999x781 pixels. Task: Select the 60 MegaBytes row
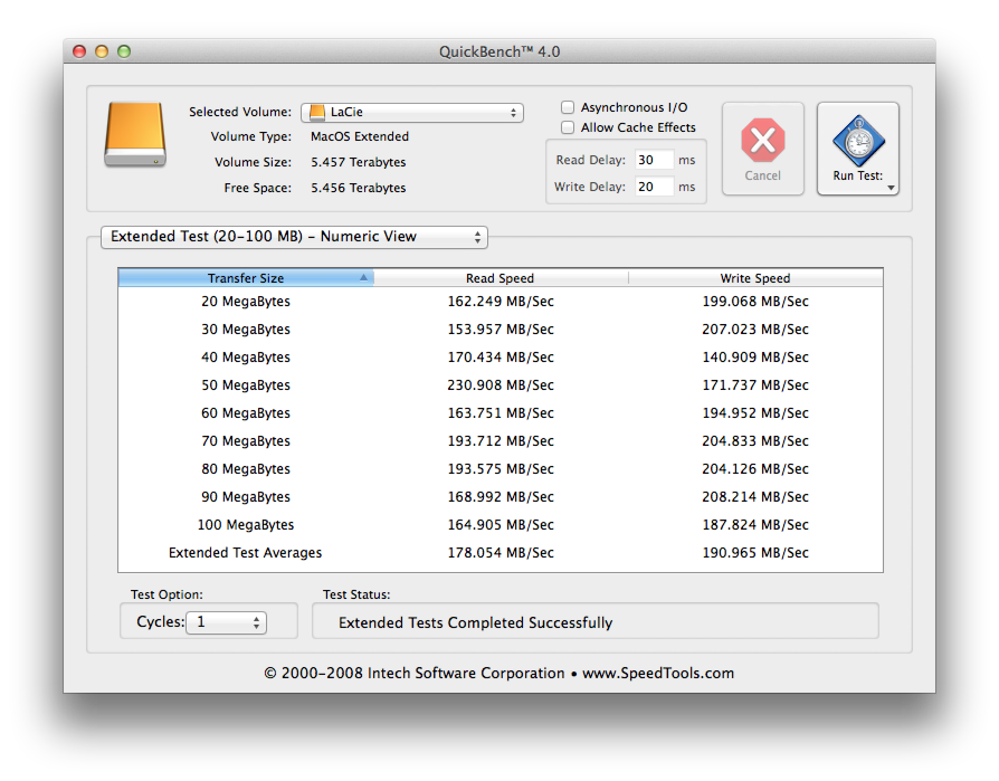point(501,413)
